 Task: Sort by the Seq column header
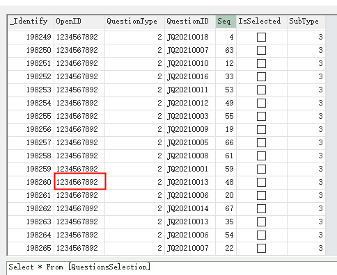tap(226, 22)
